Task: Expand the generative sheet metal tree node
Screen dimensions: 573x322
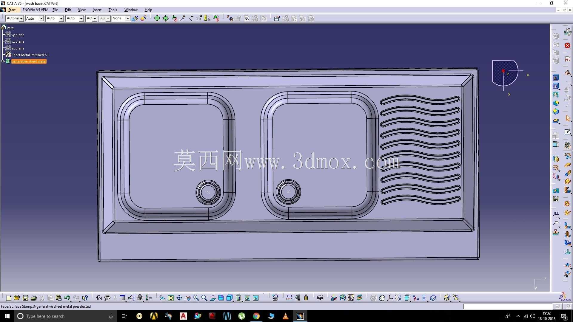Action: (3, 61)
